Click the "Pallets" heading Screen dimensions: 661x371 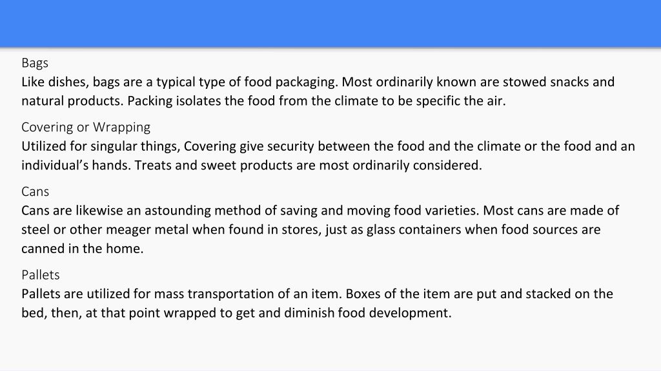[41, 275]
